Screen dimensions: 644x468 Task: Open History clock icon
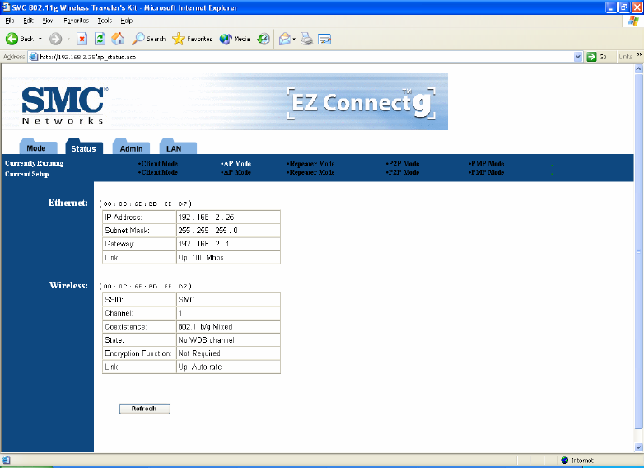[x=264, y=39]
